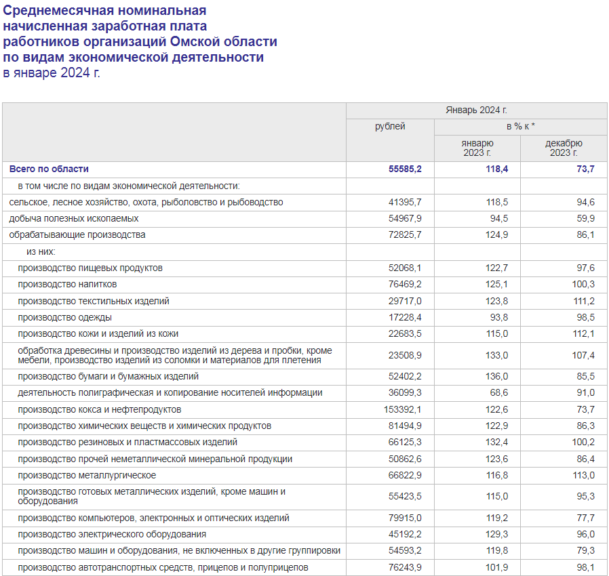The image size is (609, 576).
Task: Click the "производство металлургическое" row label
Action: 87,475
